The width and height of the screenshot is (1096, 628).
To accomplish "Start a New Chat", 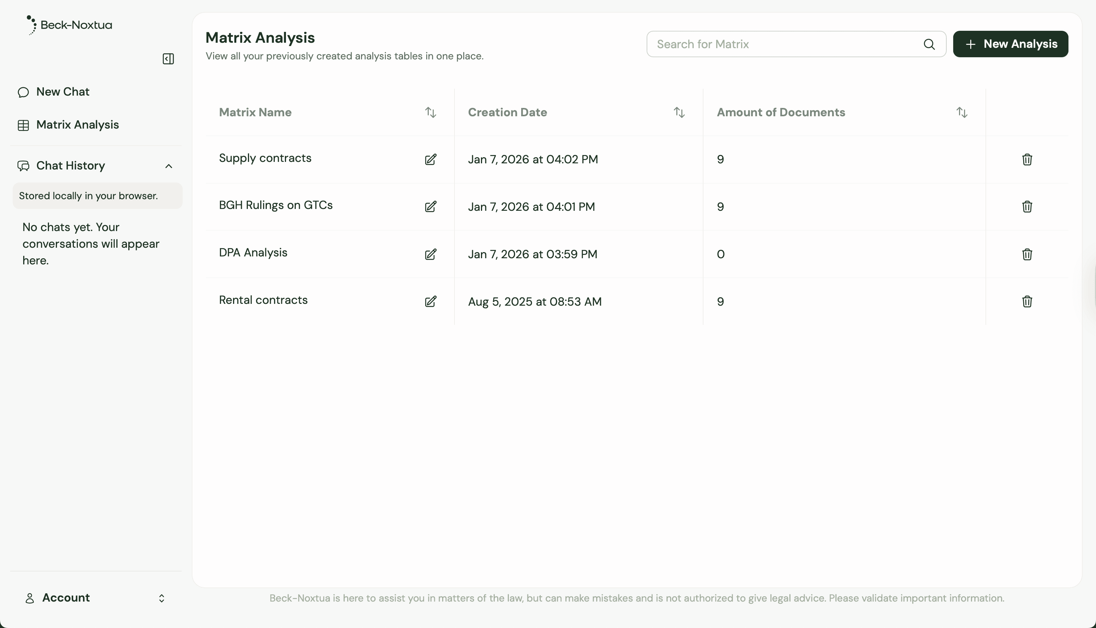I will coord(63,92).
